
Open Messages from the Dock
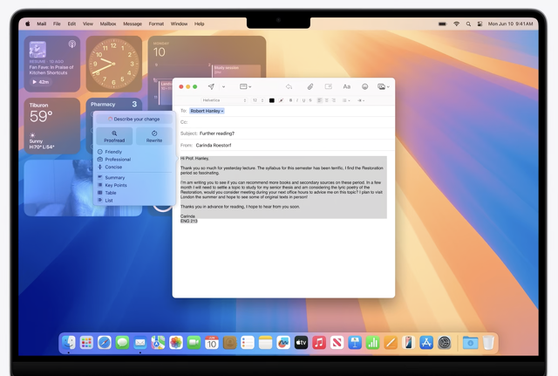(x=122, y=343)
